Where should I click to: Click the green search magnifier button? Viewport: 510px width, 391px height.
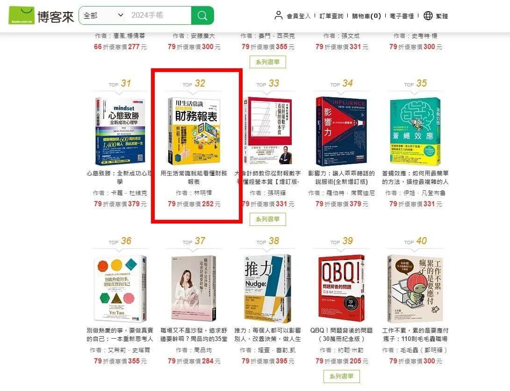pyautogui.click(x=202, y=15)
